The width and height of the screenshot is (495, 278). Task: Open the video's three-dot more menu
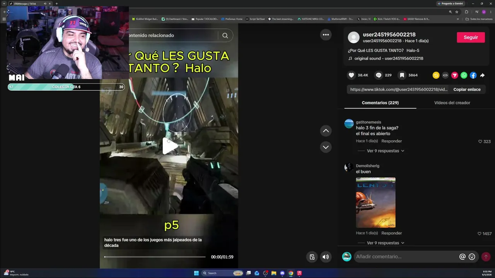point(326,35)
